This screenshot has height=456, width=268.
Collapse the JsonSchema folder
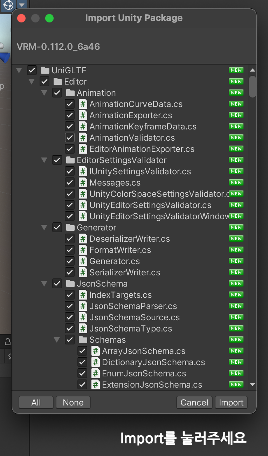pyautogui.click(x=44, y=284)
